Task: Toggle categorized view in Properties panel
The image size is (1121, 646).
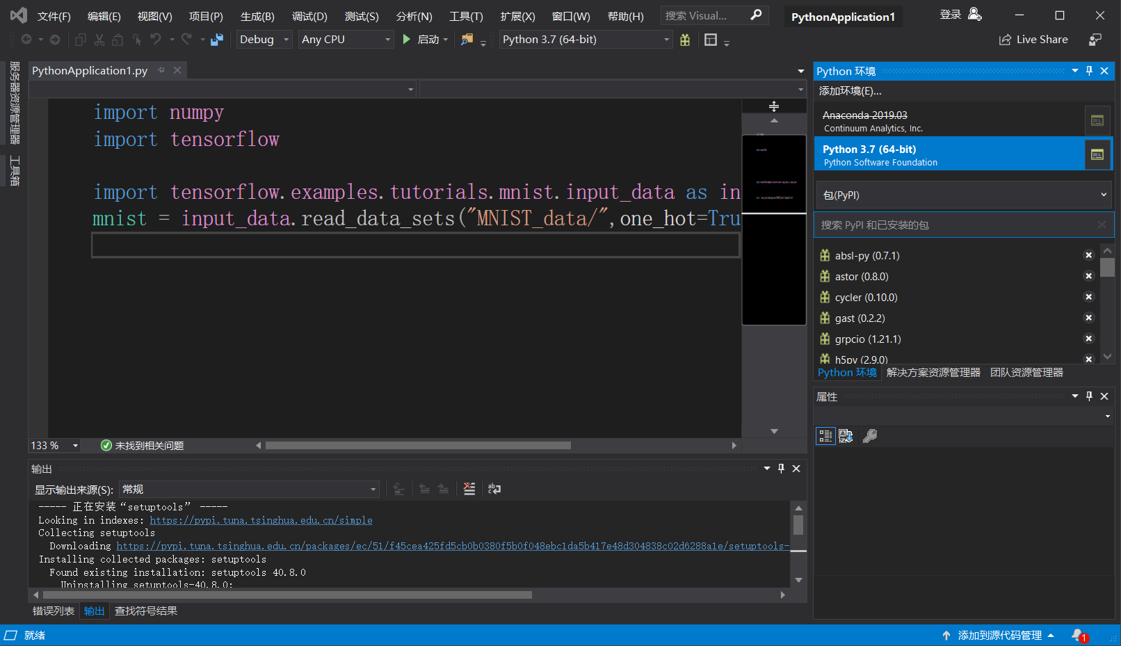Action: [x=825, y=436]
